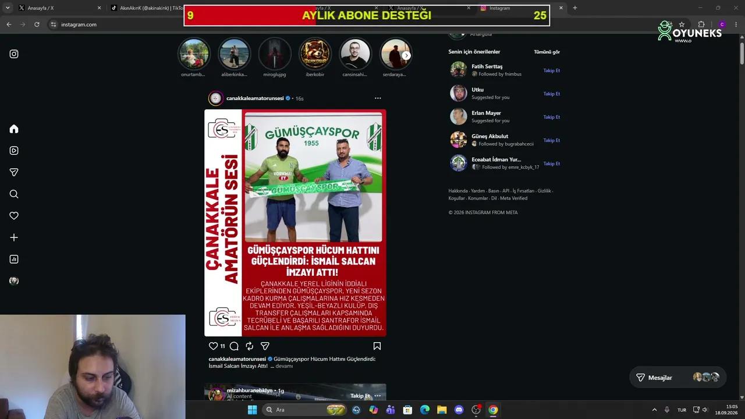Image resolution: width=745 pixels, height=419 pixels.
Task: Open Gizlilik footer link
Action: click(x=544, y=191)
